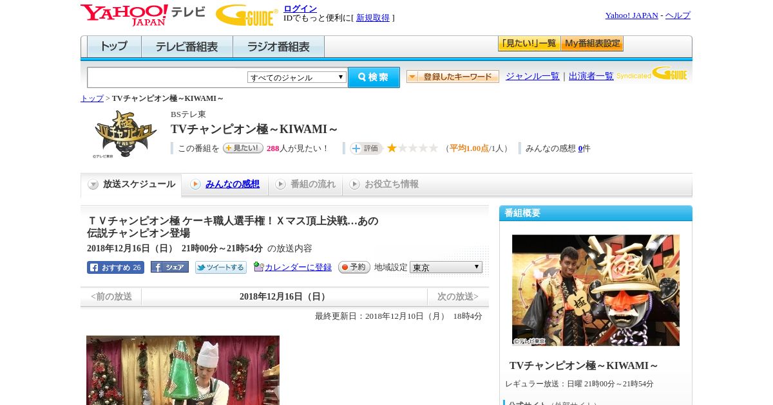The image size is (773, 405).
Task: Expand 登録したキーワード dropdown
Action: click(x=453, y=76)
